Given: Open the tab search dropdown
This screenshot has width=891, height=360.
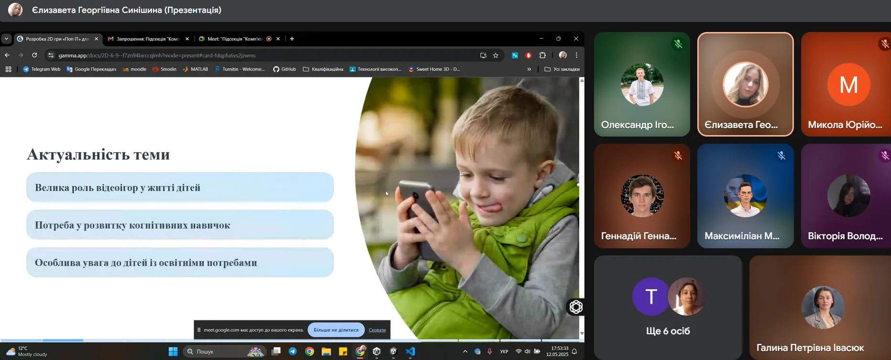Looking at the screenshot, I should pyautogui.click(x=6, y=39).
